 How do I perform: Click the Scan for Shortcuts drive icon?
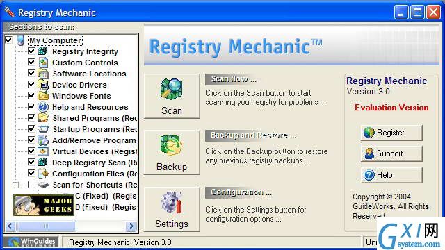click(x=43, y=185)
